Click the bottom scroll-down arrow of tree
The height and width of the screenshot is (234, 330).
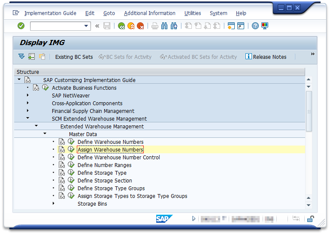[x=309, y=205]
